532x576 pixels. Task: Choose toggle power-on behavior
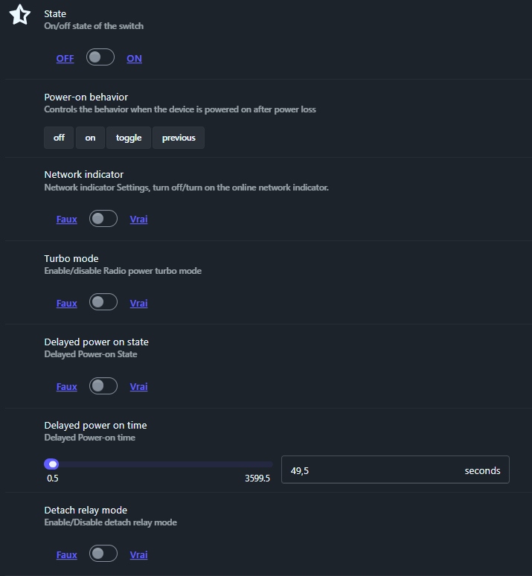pyautogui.click(x=129, y=138)
